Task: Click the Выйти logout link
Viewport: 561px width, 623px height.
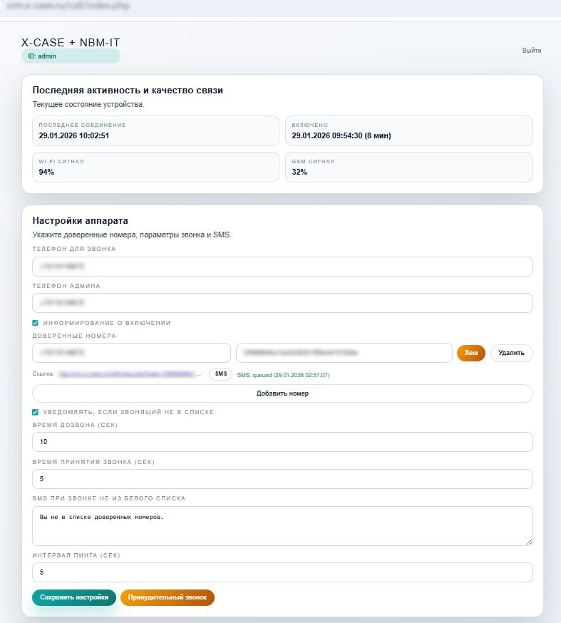Action: click(x=531, y=51)
